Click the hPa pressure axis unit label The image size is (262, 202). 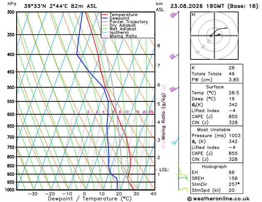tap(12, 4)
